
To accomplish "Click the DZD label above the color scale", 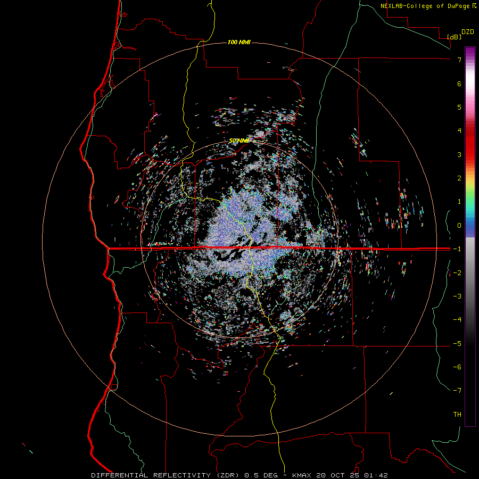I will [468, 32].
